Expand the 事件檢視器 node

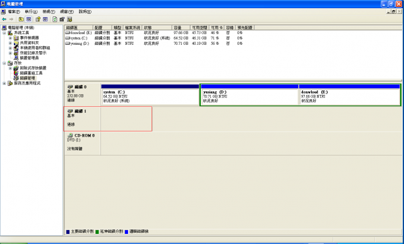[x=10, y=38]
